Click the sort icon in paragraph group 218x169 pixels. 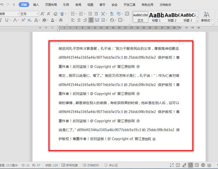pyautogui.click(x=112, y=14)
